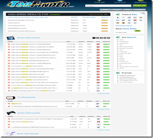The width and height of the screenshot is (153, 138).
Task: Click 'Most popular' beside Movies
Action: click(33, 38)
